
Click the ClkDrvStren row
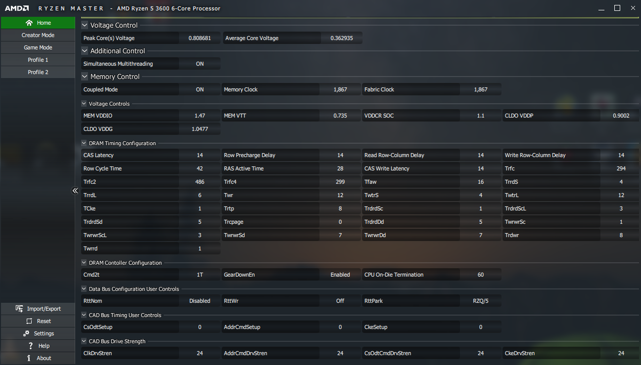151,353
